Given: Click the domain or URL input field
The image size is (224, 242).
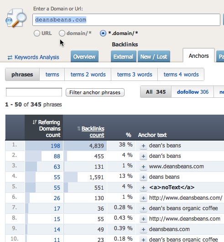Looking at the screenshot, I should 126,20.
